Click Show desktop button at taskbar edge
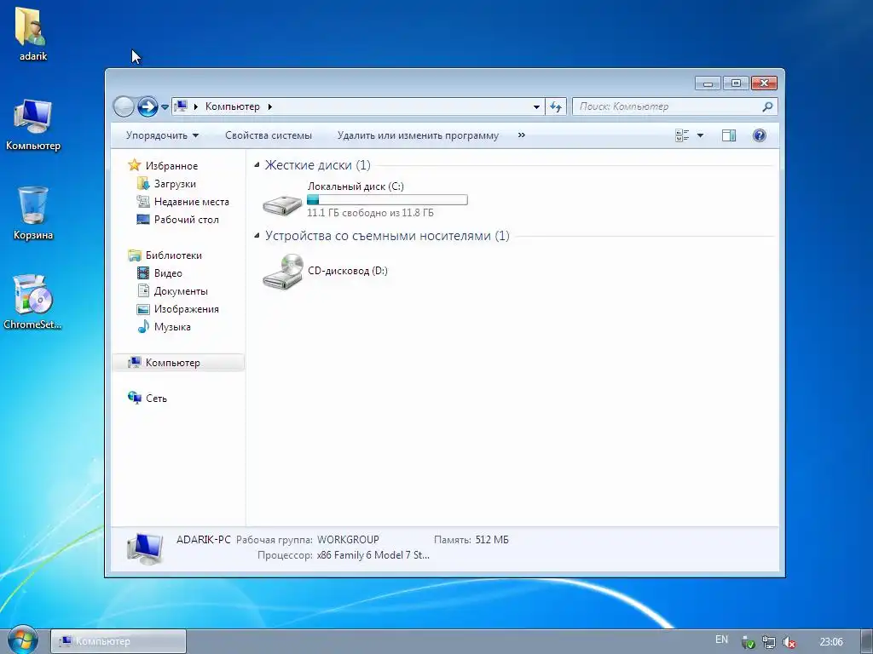This screenshot has height=654, width=873. pyautogui.click(x=867, y=641)
